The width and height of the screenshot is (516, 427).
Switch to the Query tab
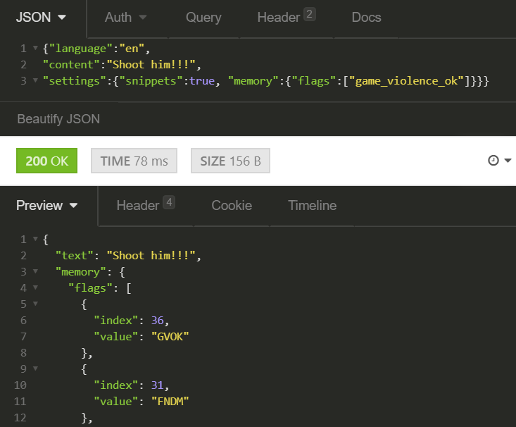tap(203, 17)
